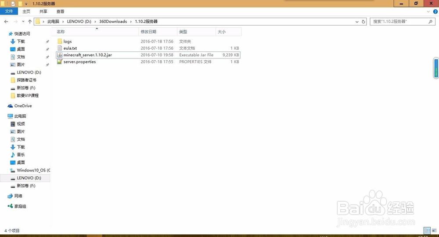439x237 pixels.
Task: Select the eula.txt file icon
Action: coord(60,48)
